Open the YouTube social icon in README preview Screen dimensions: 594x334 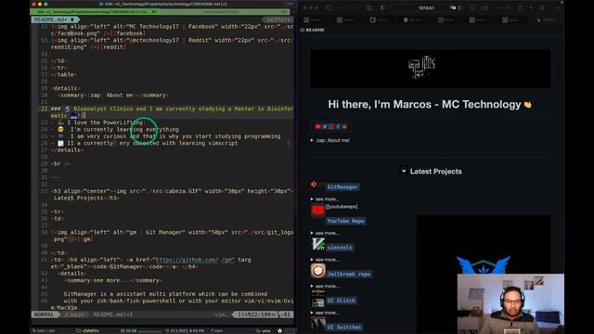pyautogui.click(x=317, y=126)
